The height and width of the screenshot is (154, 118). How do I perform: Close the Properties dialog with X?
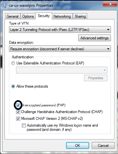pyautogui.click(x=110, y=4)
